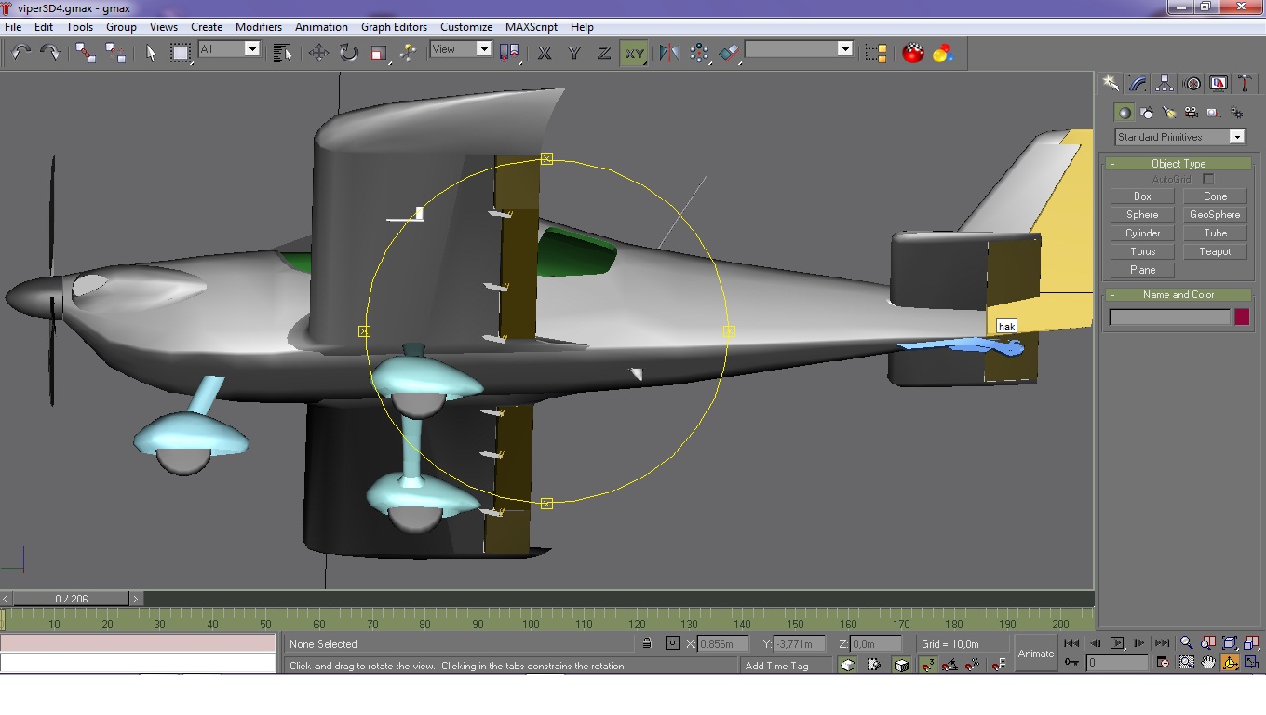Screen dimensions: 1266x715
Task: Collapse the Name and Color rollout
Action: point(1178,294)
